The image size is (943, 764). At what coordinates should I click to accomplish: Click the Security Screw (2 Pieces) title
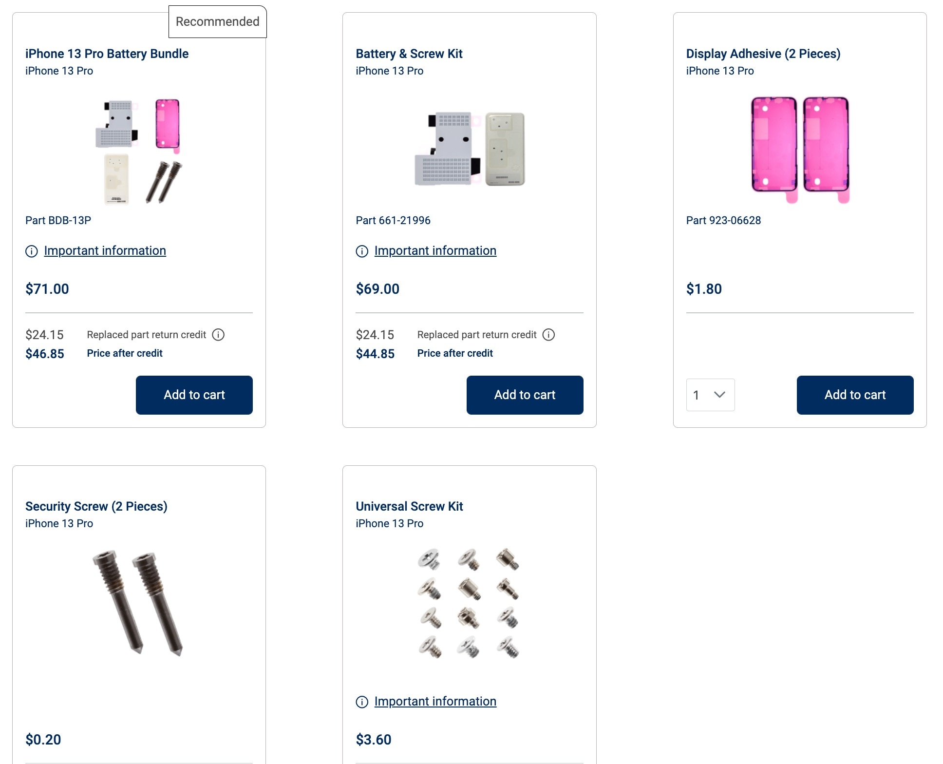coord(96,506)
